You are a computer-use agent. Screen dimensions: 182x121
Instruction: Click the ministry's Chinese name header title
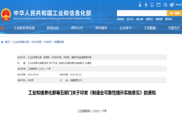(53, 13)
